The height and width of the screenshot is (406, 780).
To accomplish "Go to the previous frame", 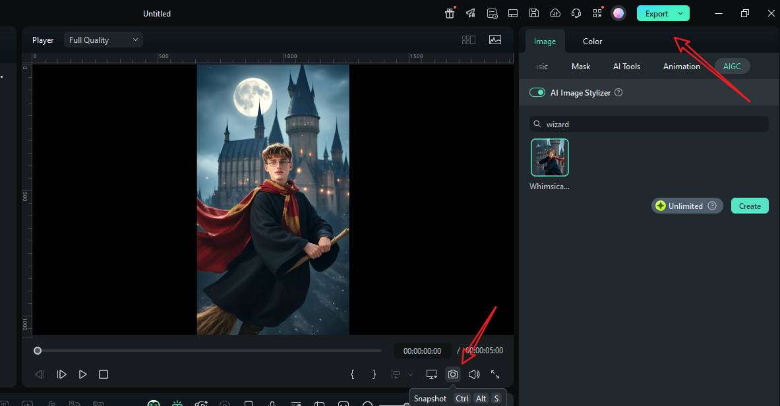I will [40, 374].
